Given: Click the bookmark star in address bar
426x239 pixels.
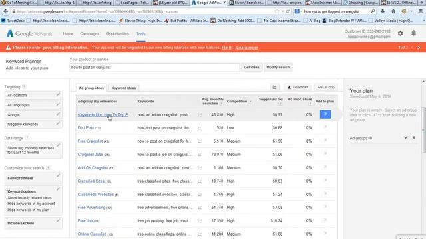Looking at the screenshot, I should coord(277,11).
